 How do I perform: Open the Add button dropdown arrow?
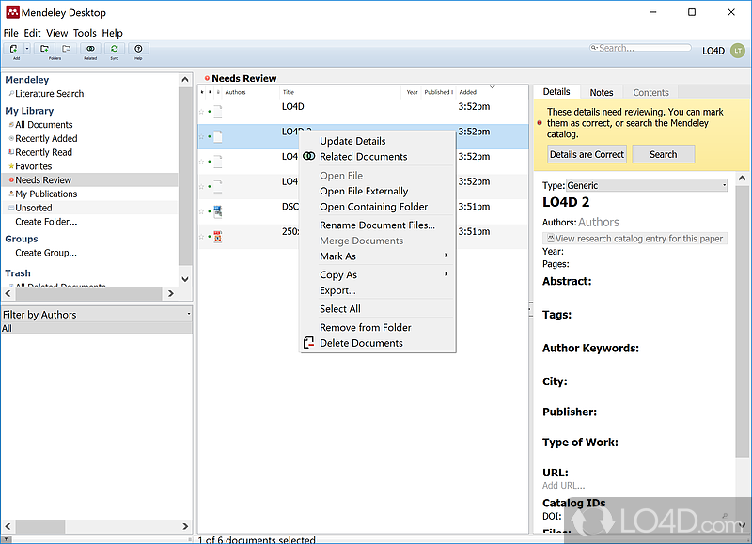click(x=28, y=47)
